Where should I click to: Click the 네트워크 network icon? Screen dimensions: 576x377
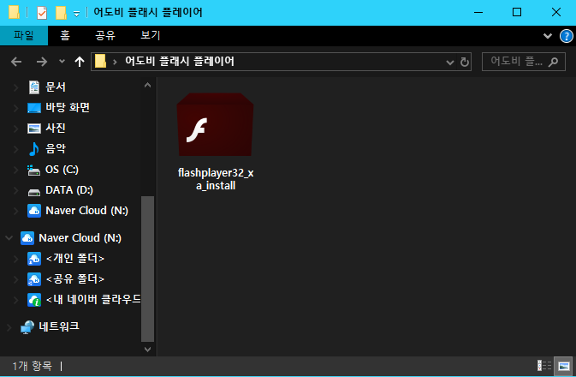[27, 327]
